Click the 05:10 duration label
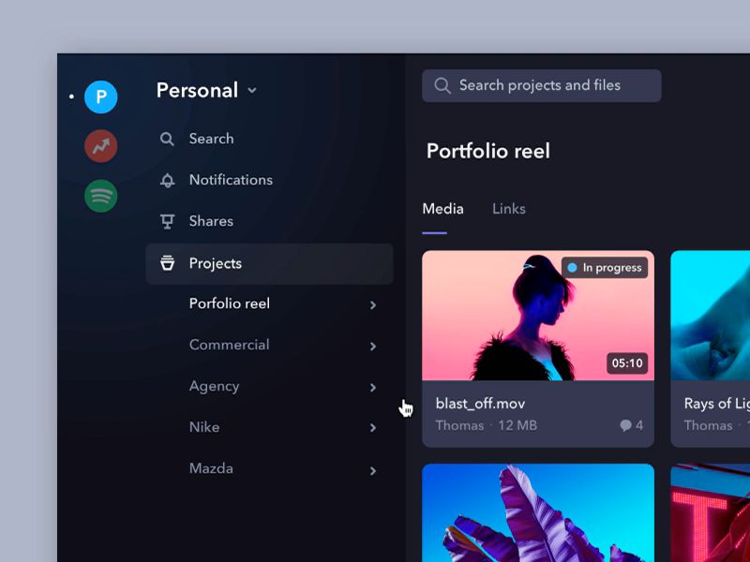Viewport: 750px width, 562px height. [627, 363]
